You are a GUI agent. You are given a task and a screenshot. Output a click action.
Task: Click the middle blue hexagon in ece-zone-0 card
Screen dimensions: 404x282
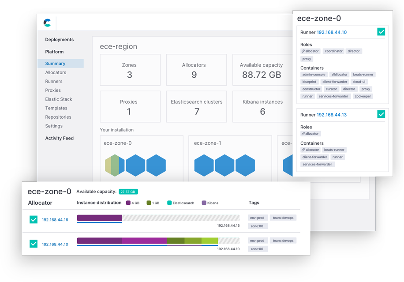[x=135, y=165]
